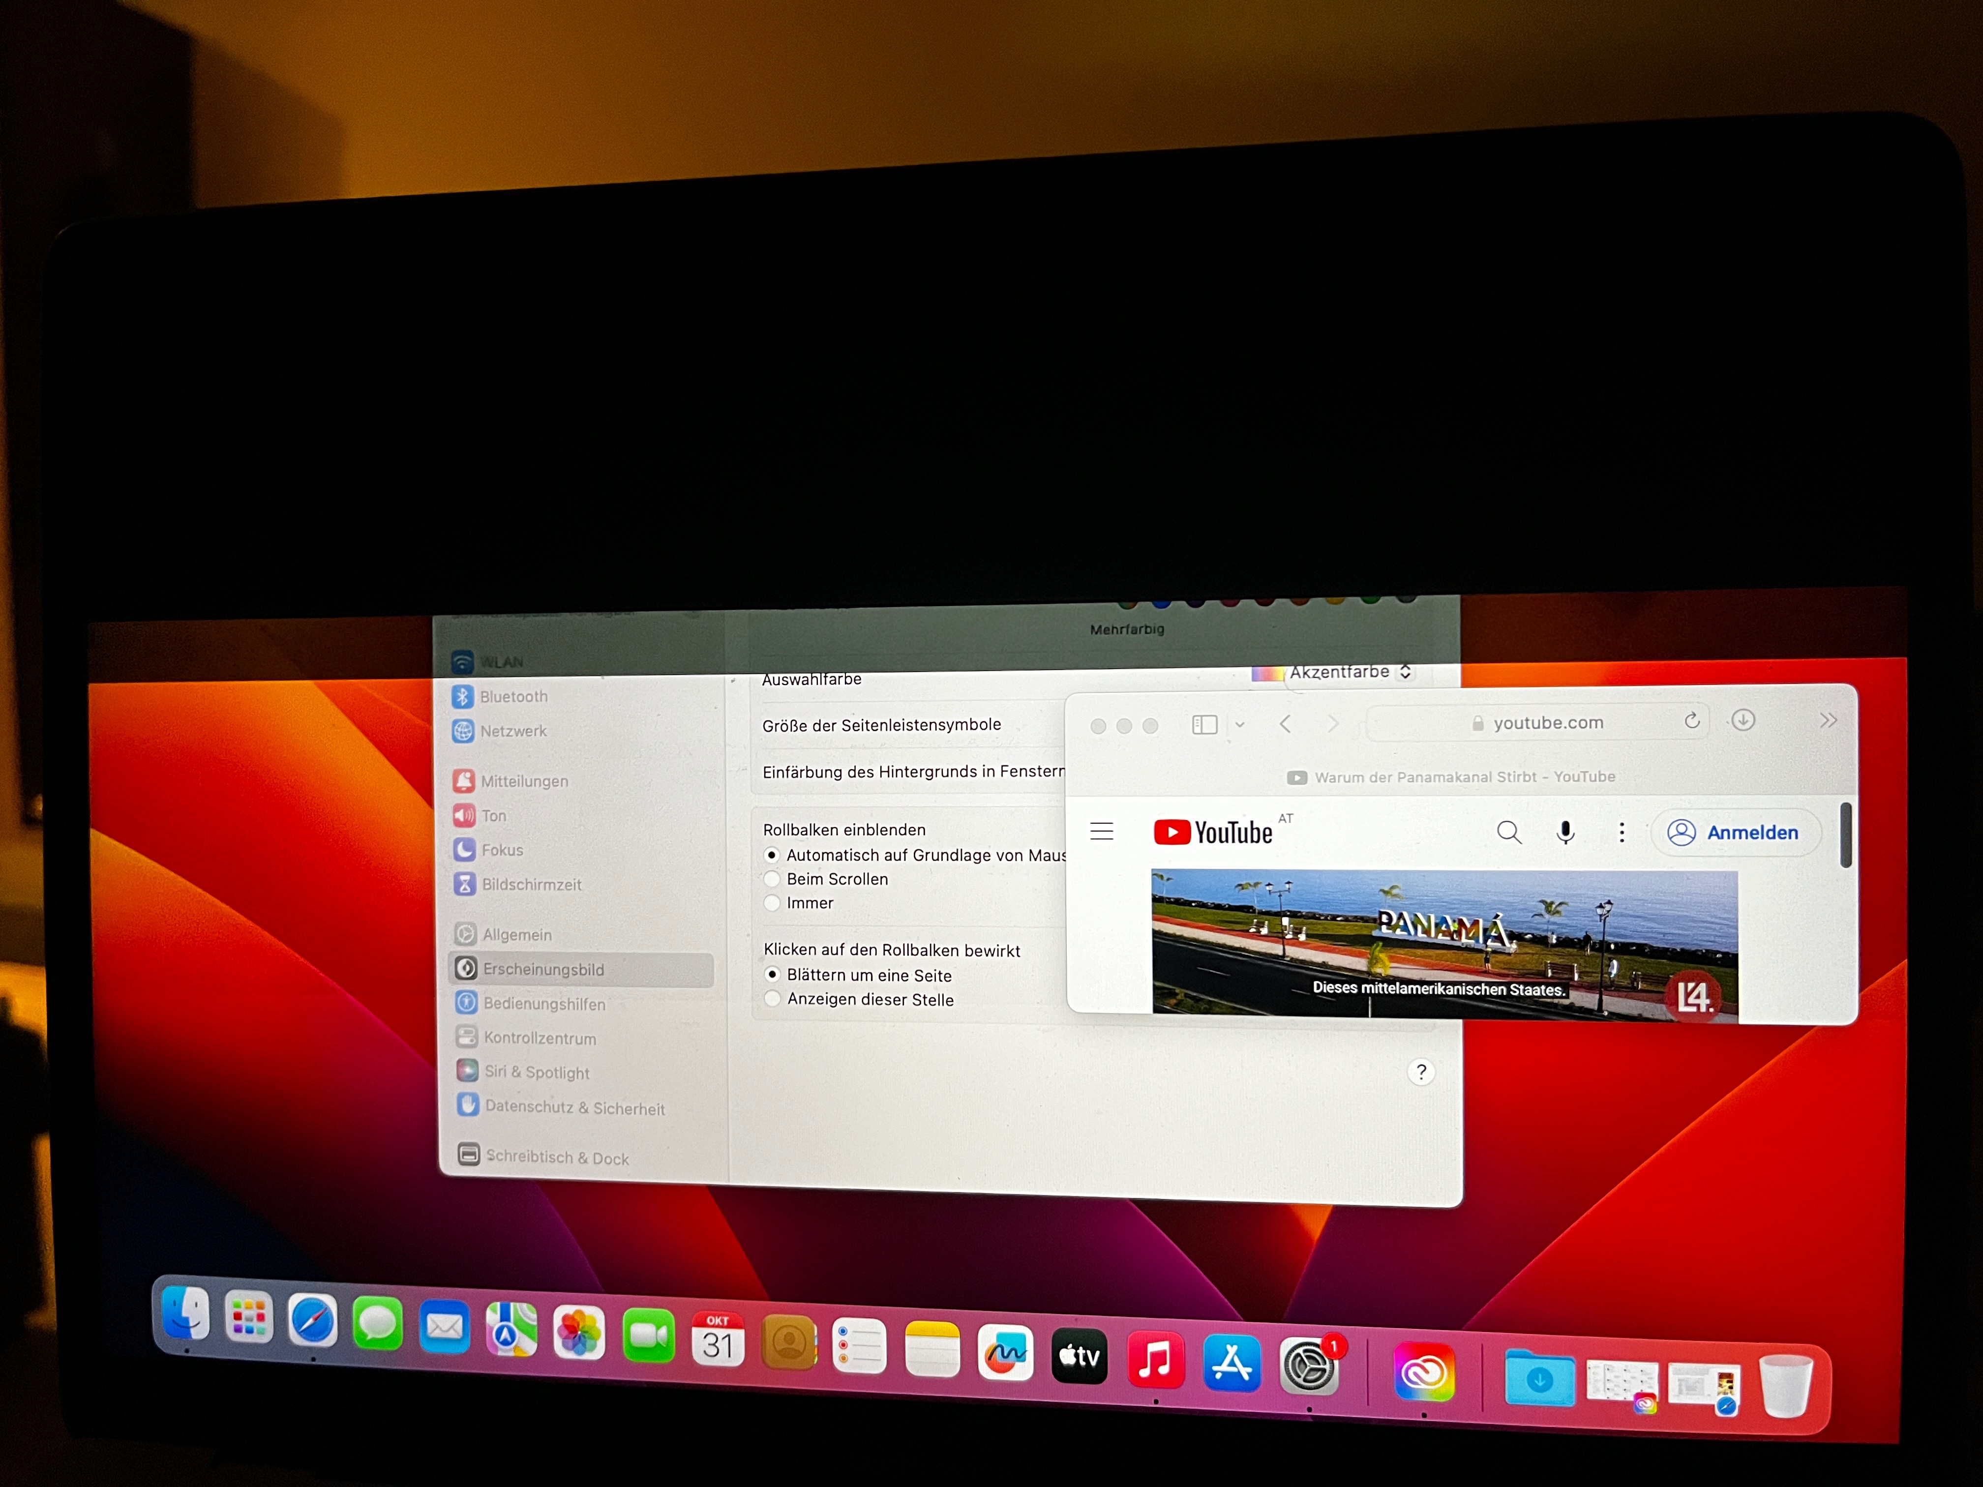Click the help question mark button

point(1421,1072)
